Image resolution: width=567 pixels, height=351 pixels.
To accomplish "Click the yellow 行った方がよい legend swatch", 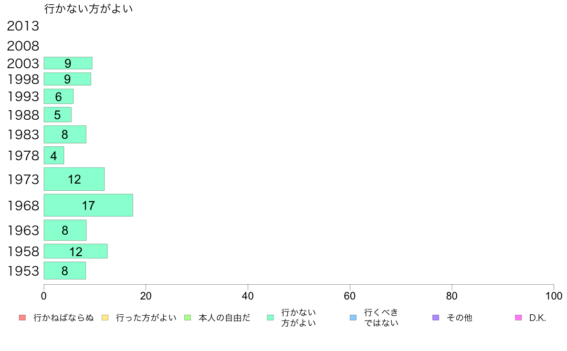I will coord(105,318).
